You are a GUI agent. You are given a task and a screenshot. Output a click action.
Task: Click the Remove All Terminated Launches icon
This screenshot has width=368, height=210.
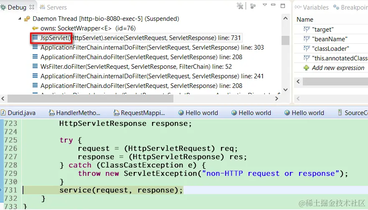[240, 6]
